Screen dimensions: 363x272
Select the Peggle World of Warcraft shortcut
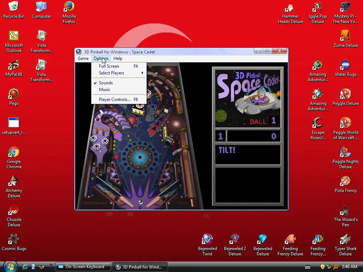pyautogui.click(x=345, y=129)
